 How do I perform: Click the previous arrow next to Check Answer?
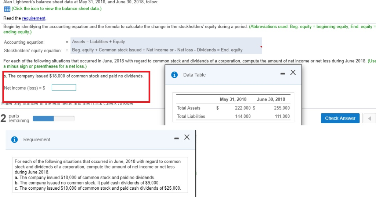[369, 118]
